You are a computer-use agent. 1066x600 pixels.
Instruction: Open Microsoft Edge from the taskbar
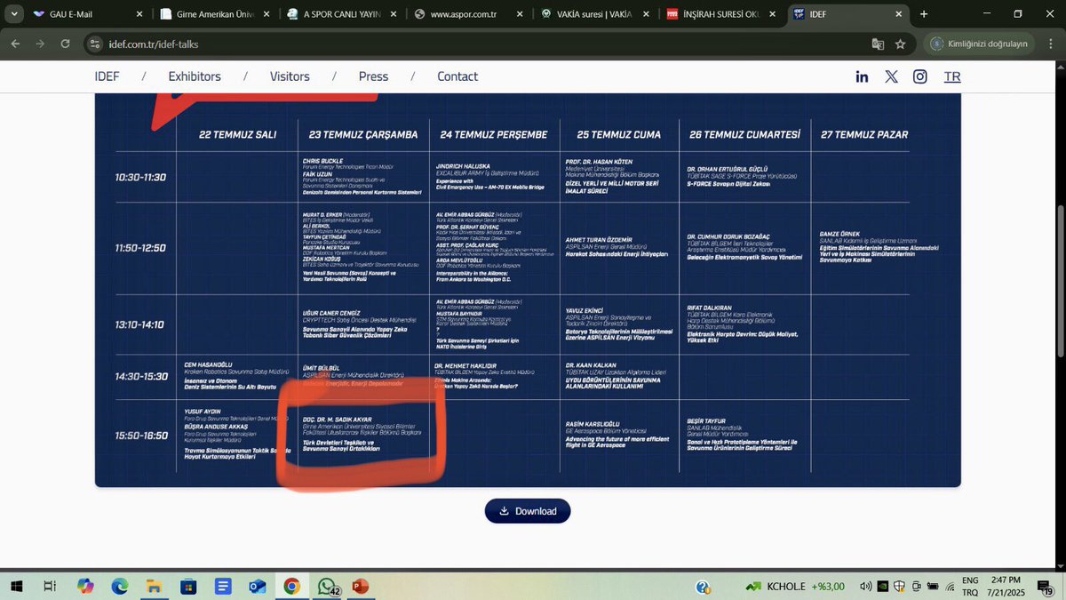click(x=120, y=587)
